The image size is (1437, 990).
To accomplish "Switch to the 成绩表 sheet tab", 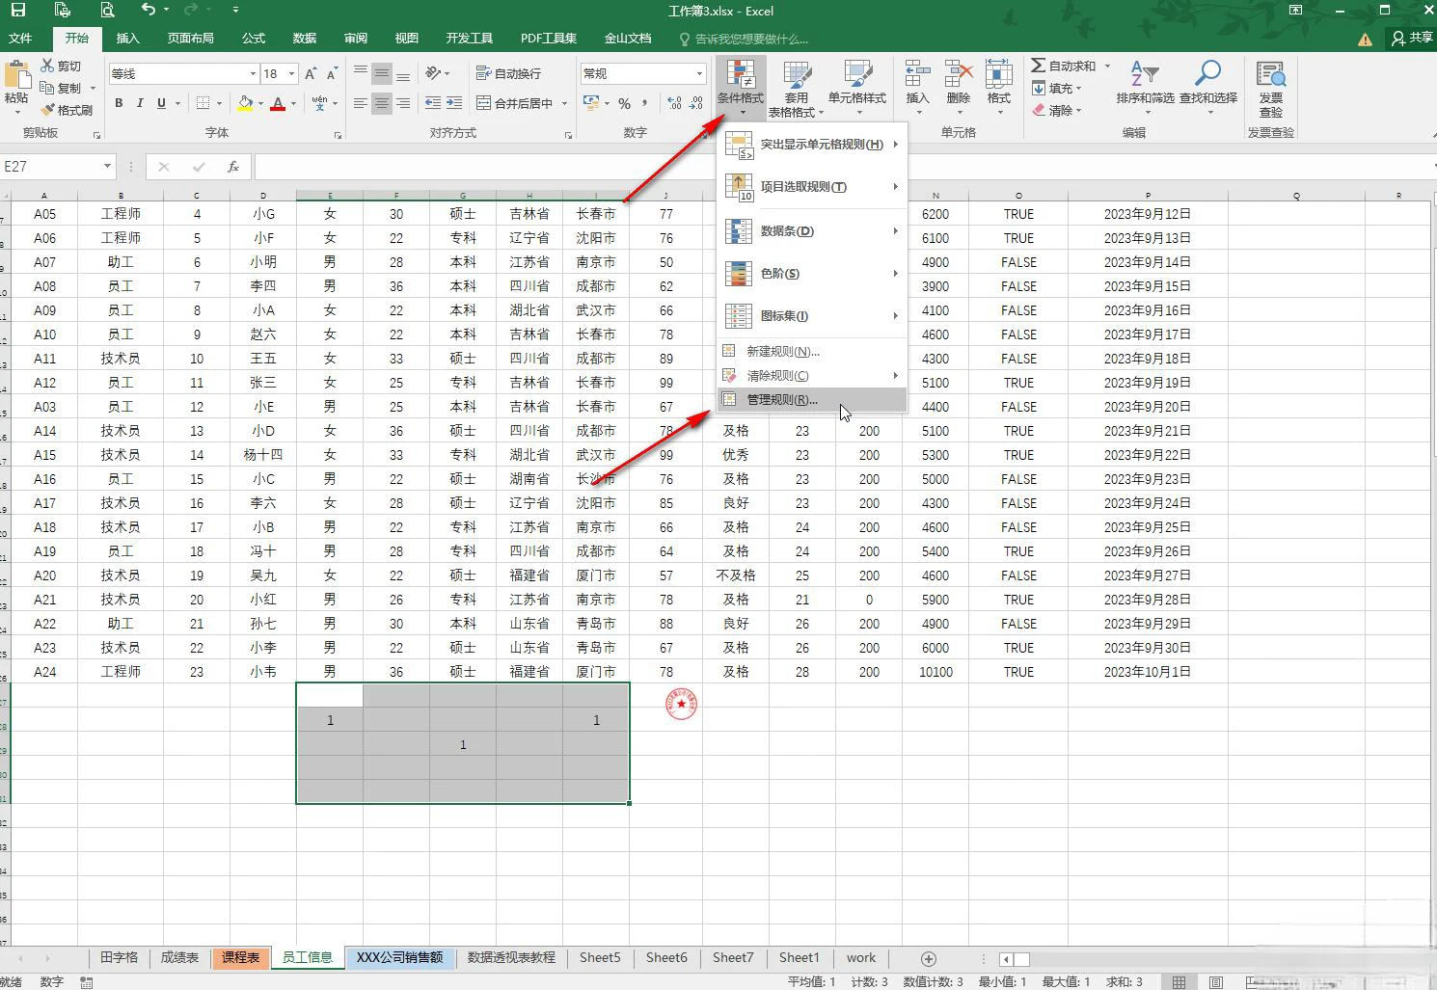I will pos(179,957).
